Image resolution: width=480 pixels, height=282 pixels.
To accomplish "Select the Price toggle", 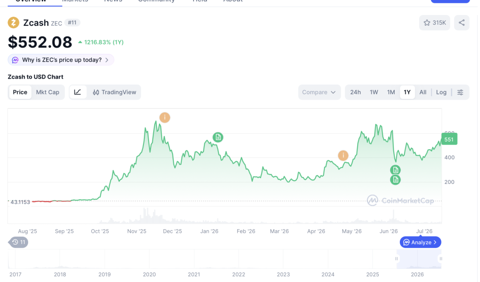I will (20, 92).
